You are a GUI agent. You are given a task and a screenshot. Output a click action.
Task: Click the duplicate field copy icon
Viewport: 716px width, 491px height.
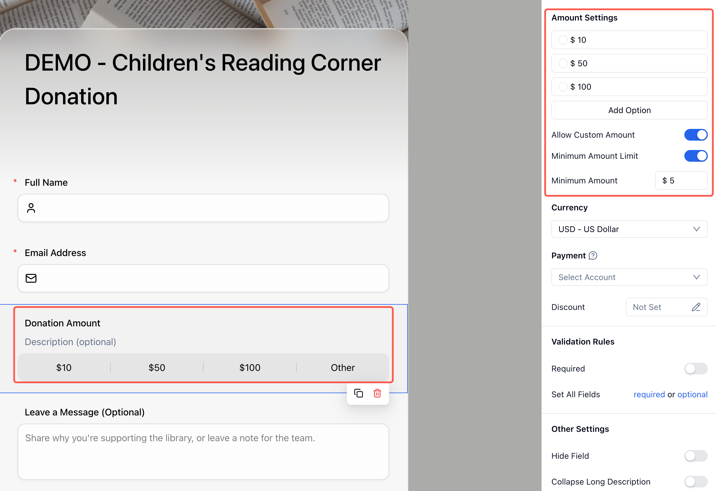(358, 393)
